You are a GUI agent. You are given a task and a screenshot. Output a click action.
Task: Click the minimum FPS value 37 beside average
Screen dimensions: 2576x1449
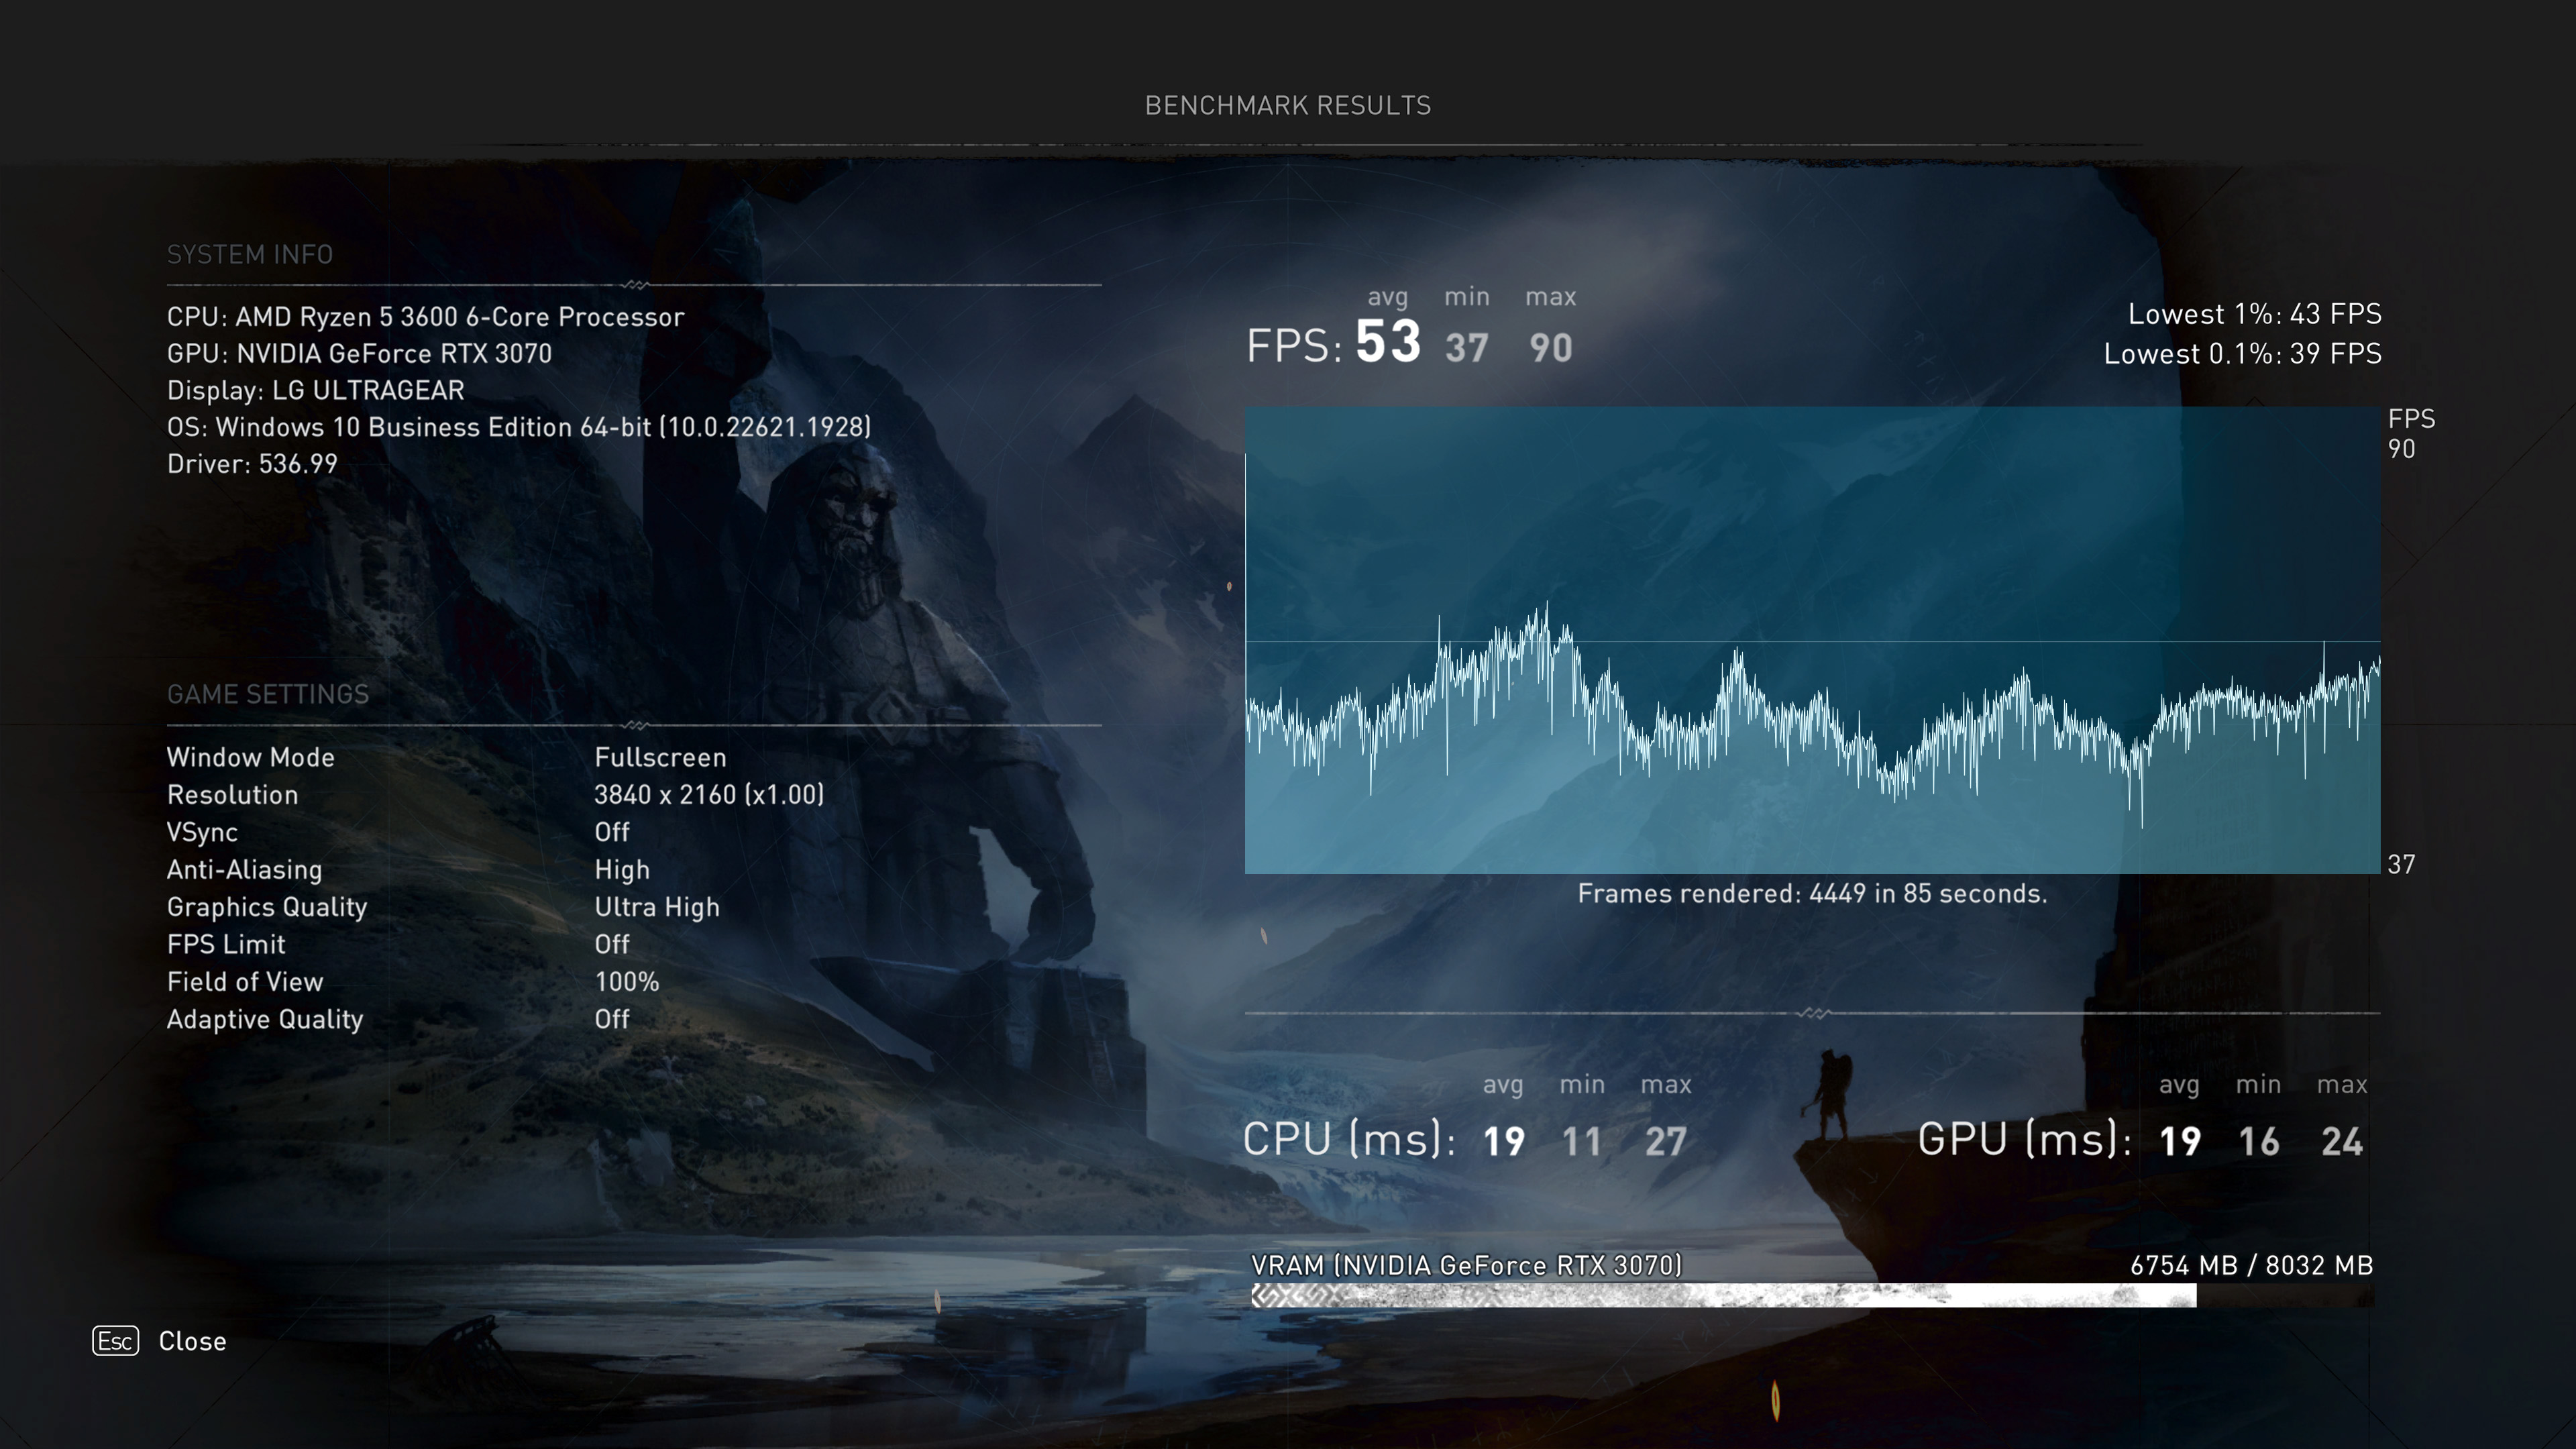click(1467, 348)
